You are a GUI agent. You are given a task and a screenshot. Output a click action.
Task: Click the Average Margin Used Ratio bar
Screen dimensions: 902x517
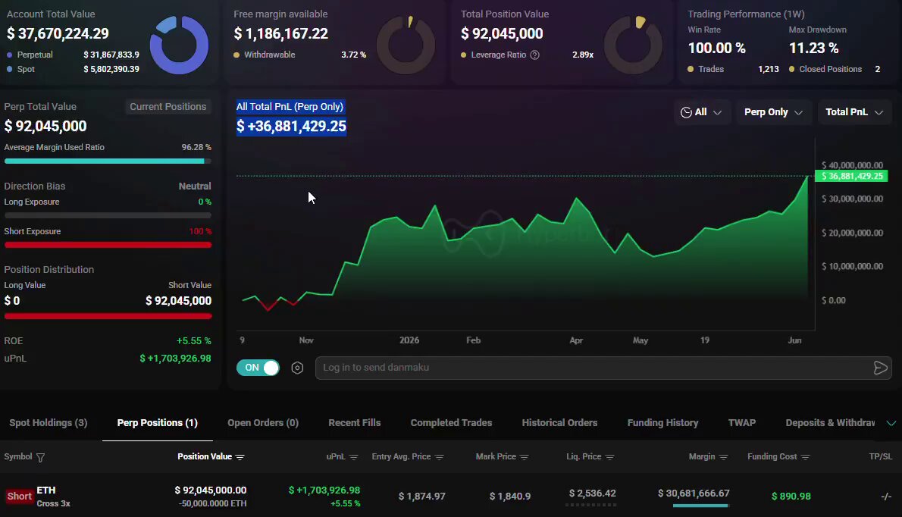click(x=108, y=161)
